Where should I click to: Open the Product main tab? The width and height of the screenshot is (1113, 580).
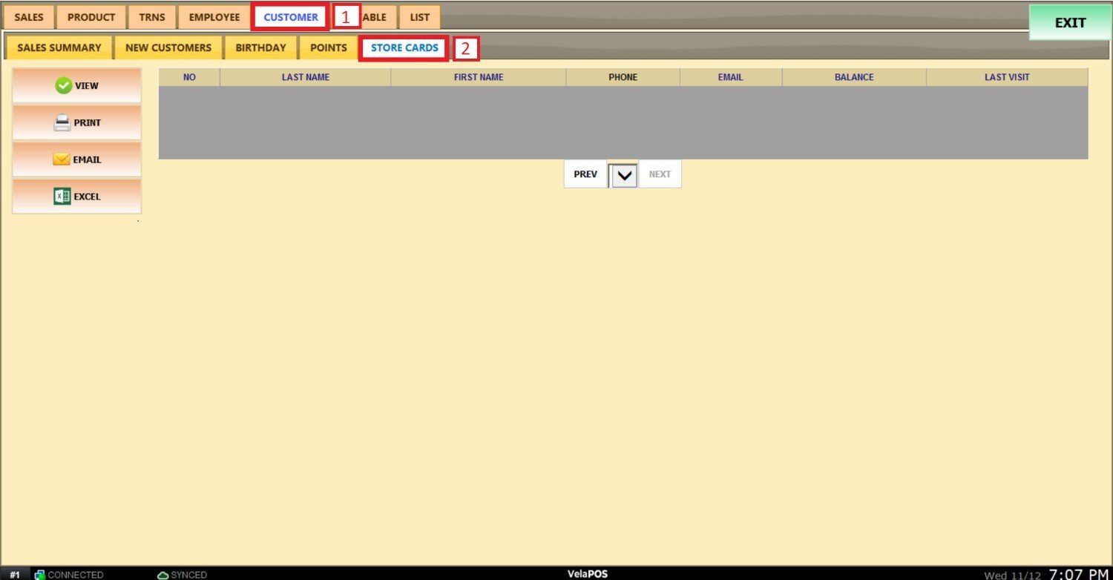tap(91, 17)
